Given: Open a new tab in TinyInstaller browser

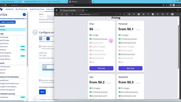Looking at the screenshot, I should tap(87, 10).
